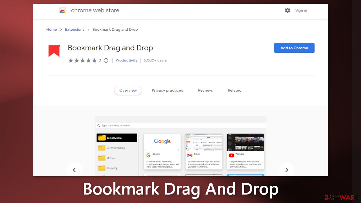Click the rating info circle icon
Viewport: 361px width, 203px height.
(106, 60)
